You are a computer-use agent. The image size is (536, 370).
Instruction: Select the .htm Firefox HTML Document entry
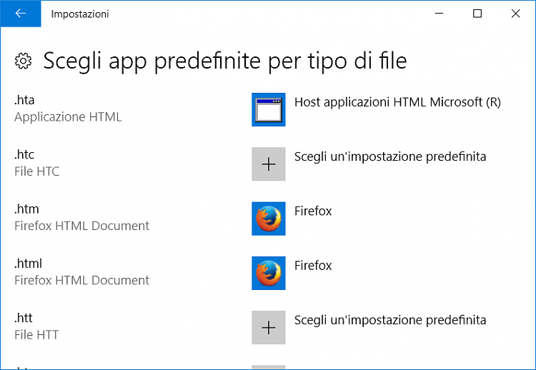[x=81, y=218]
